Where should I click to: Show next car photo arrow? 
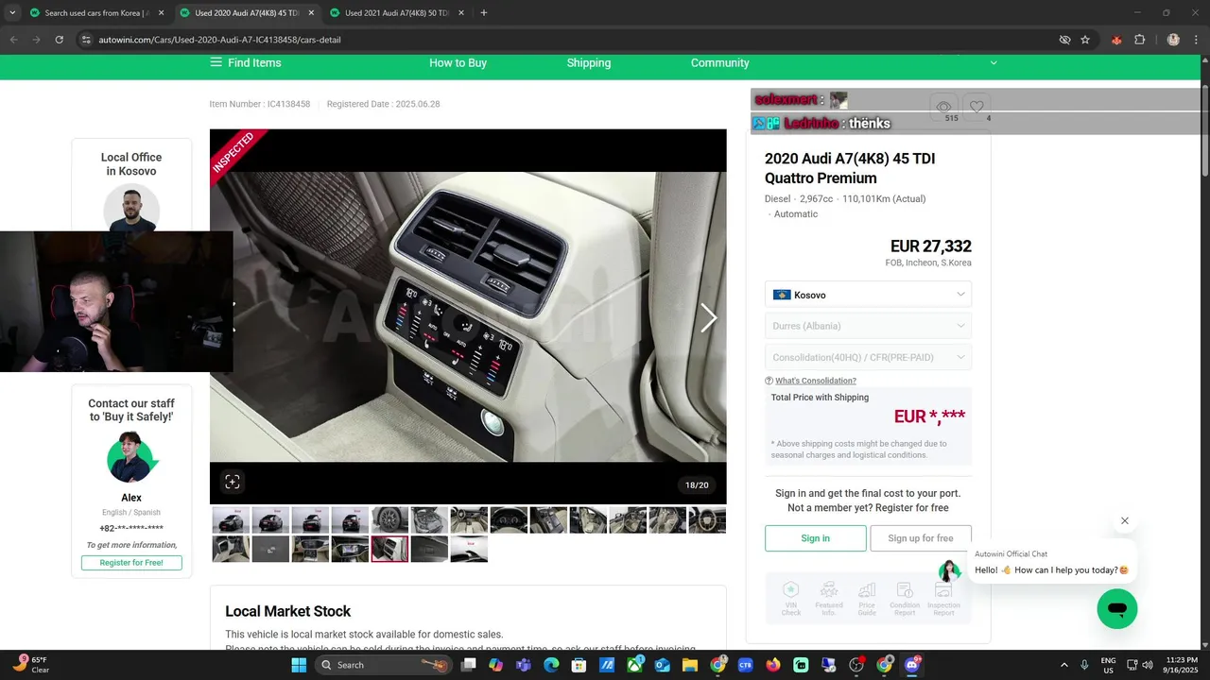pos(708,317)
